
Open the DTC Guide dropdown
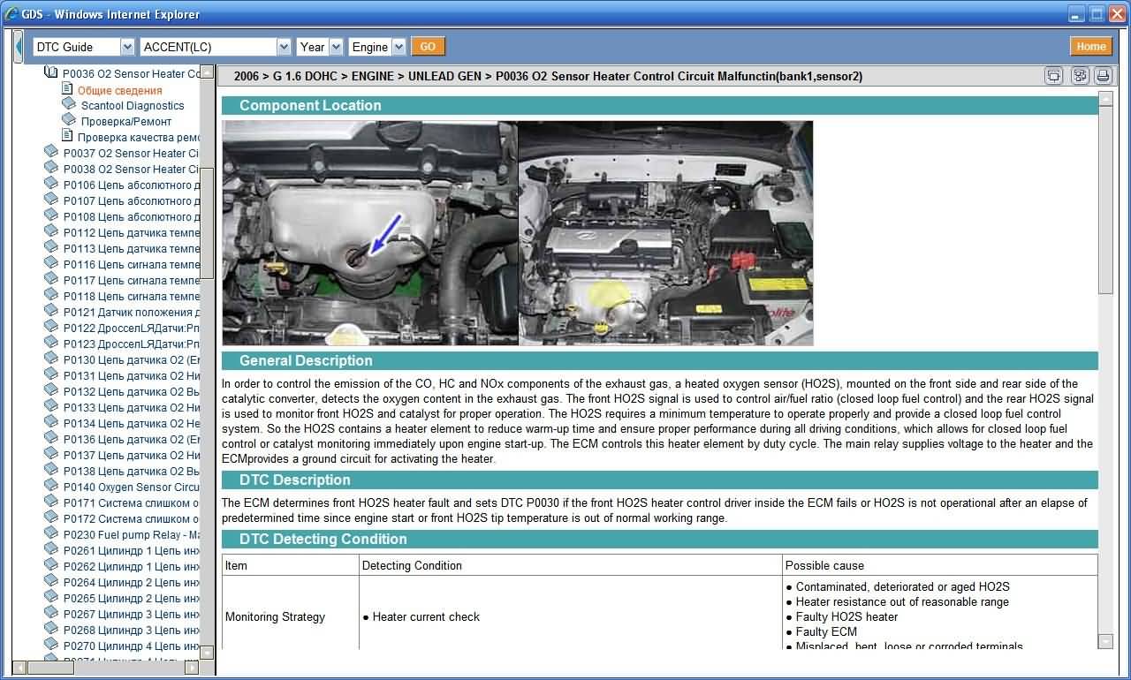[x=84, y=47]
